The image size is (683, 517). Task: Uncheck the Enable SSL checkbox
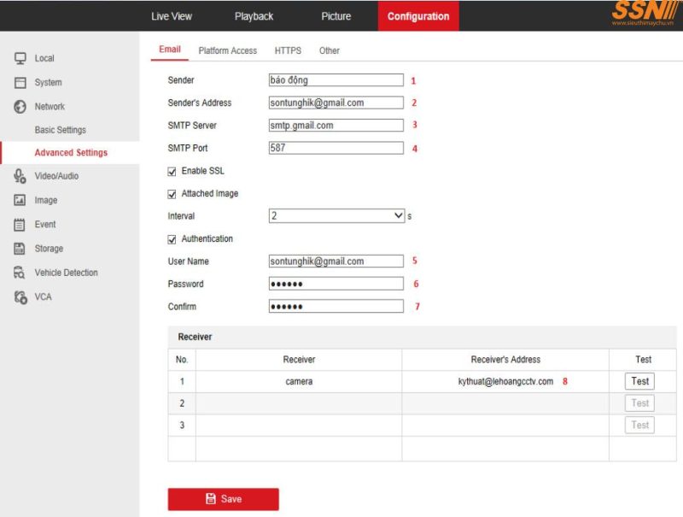(172, 171)
